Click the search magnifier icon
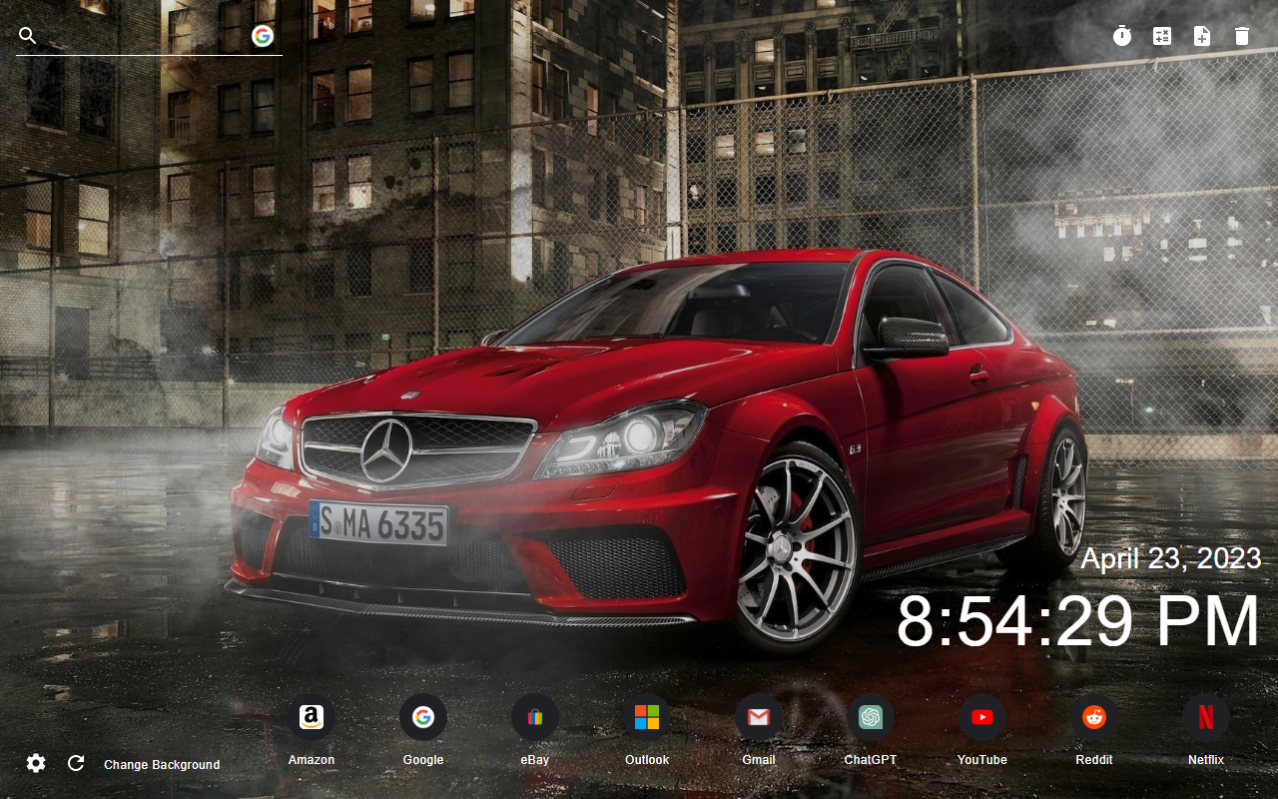The image size is (1278, 799). pyautogui.click(x=27, y=35)
